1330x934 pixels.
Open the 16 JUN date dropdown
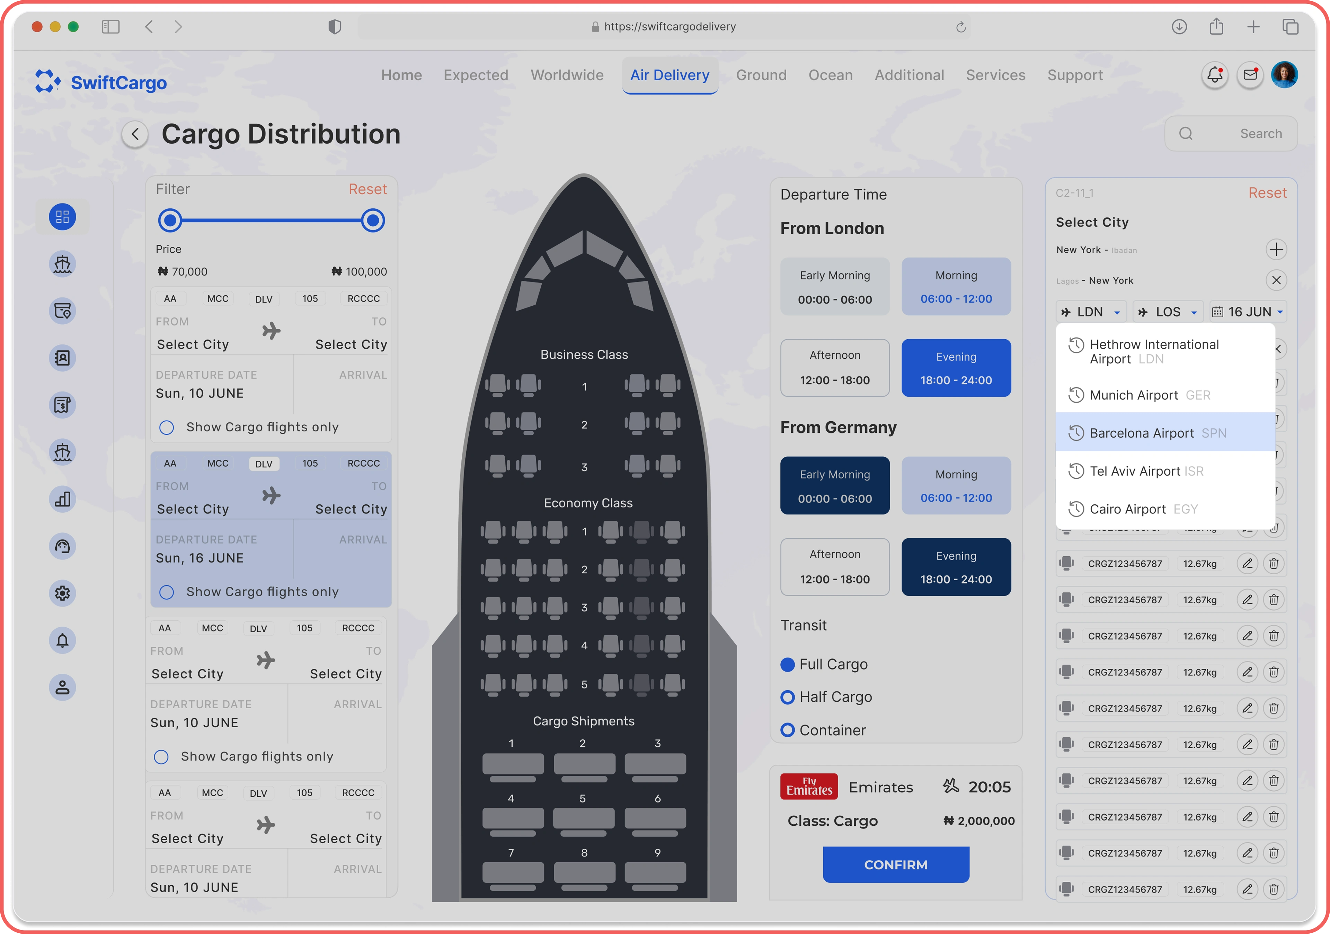(1249, 312)
